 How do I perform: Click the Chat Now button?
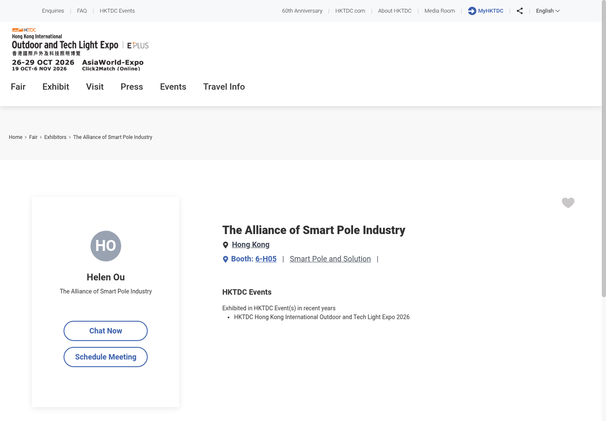pos(106,331)
